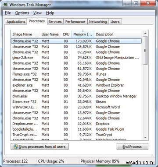Open the Performance tab
This screenshot has height=167, width=158.
coord(75,22)
